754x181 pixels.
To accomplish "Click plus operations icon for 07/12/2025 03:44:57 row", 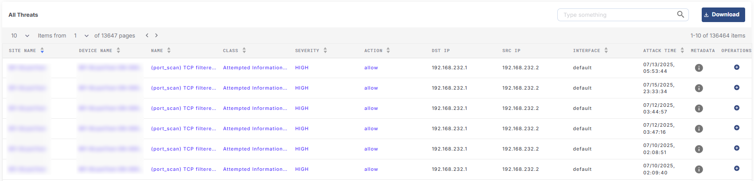I will (737, 108).
